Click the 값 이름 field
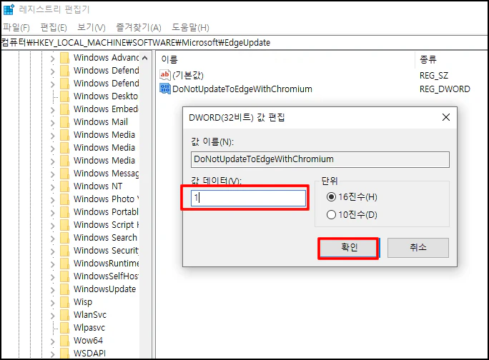 [x=320, y=159]
